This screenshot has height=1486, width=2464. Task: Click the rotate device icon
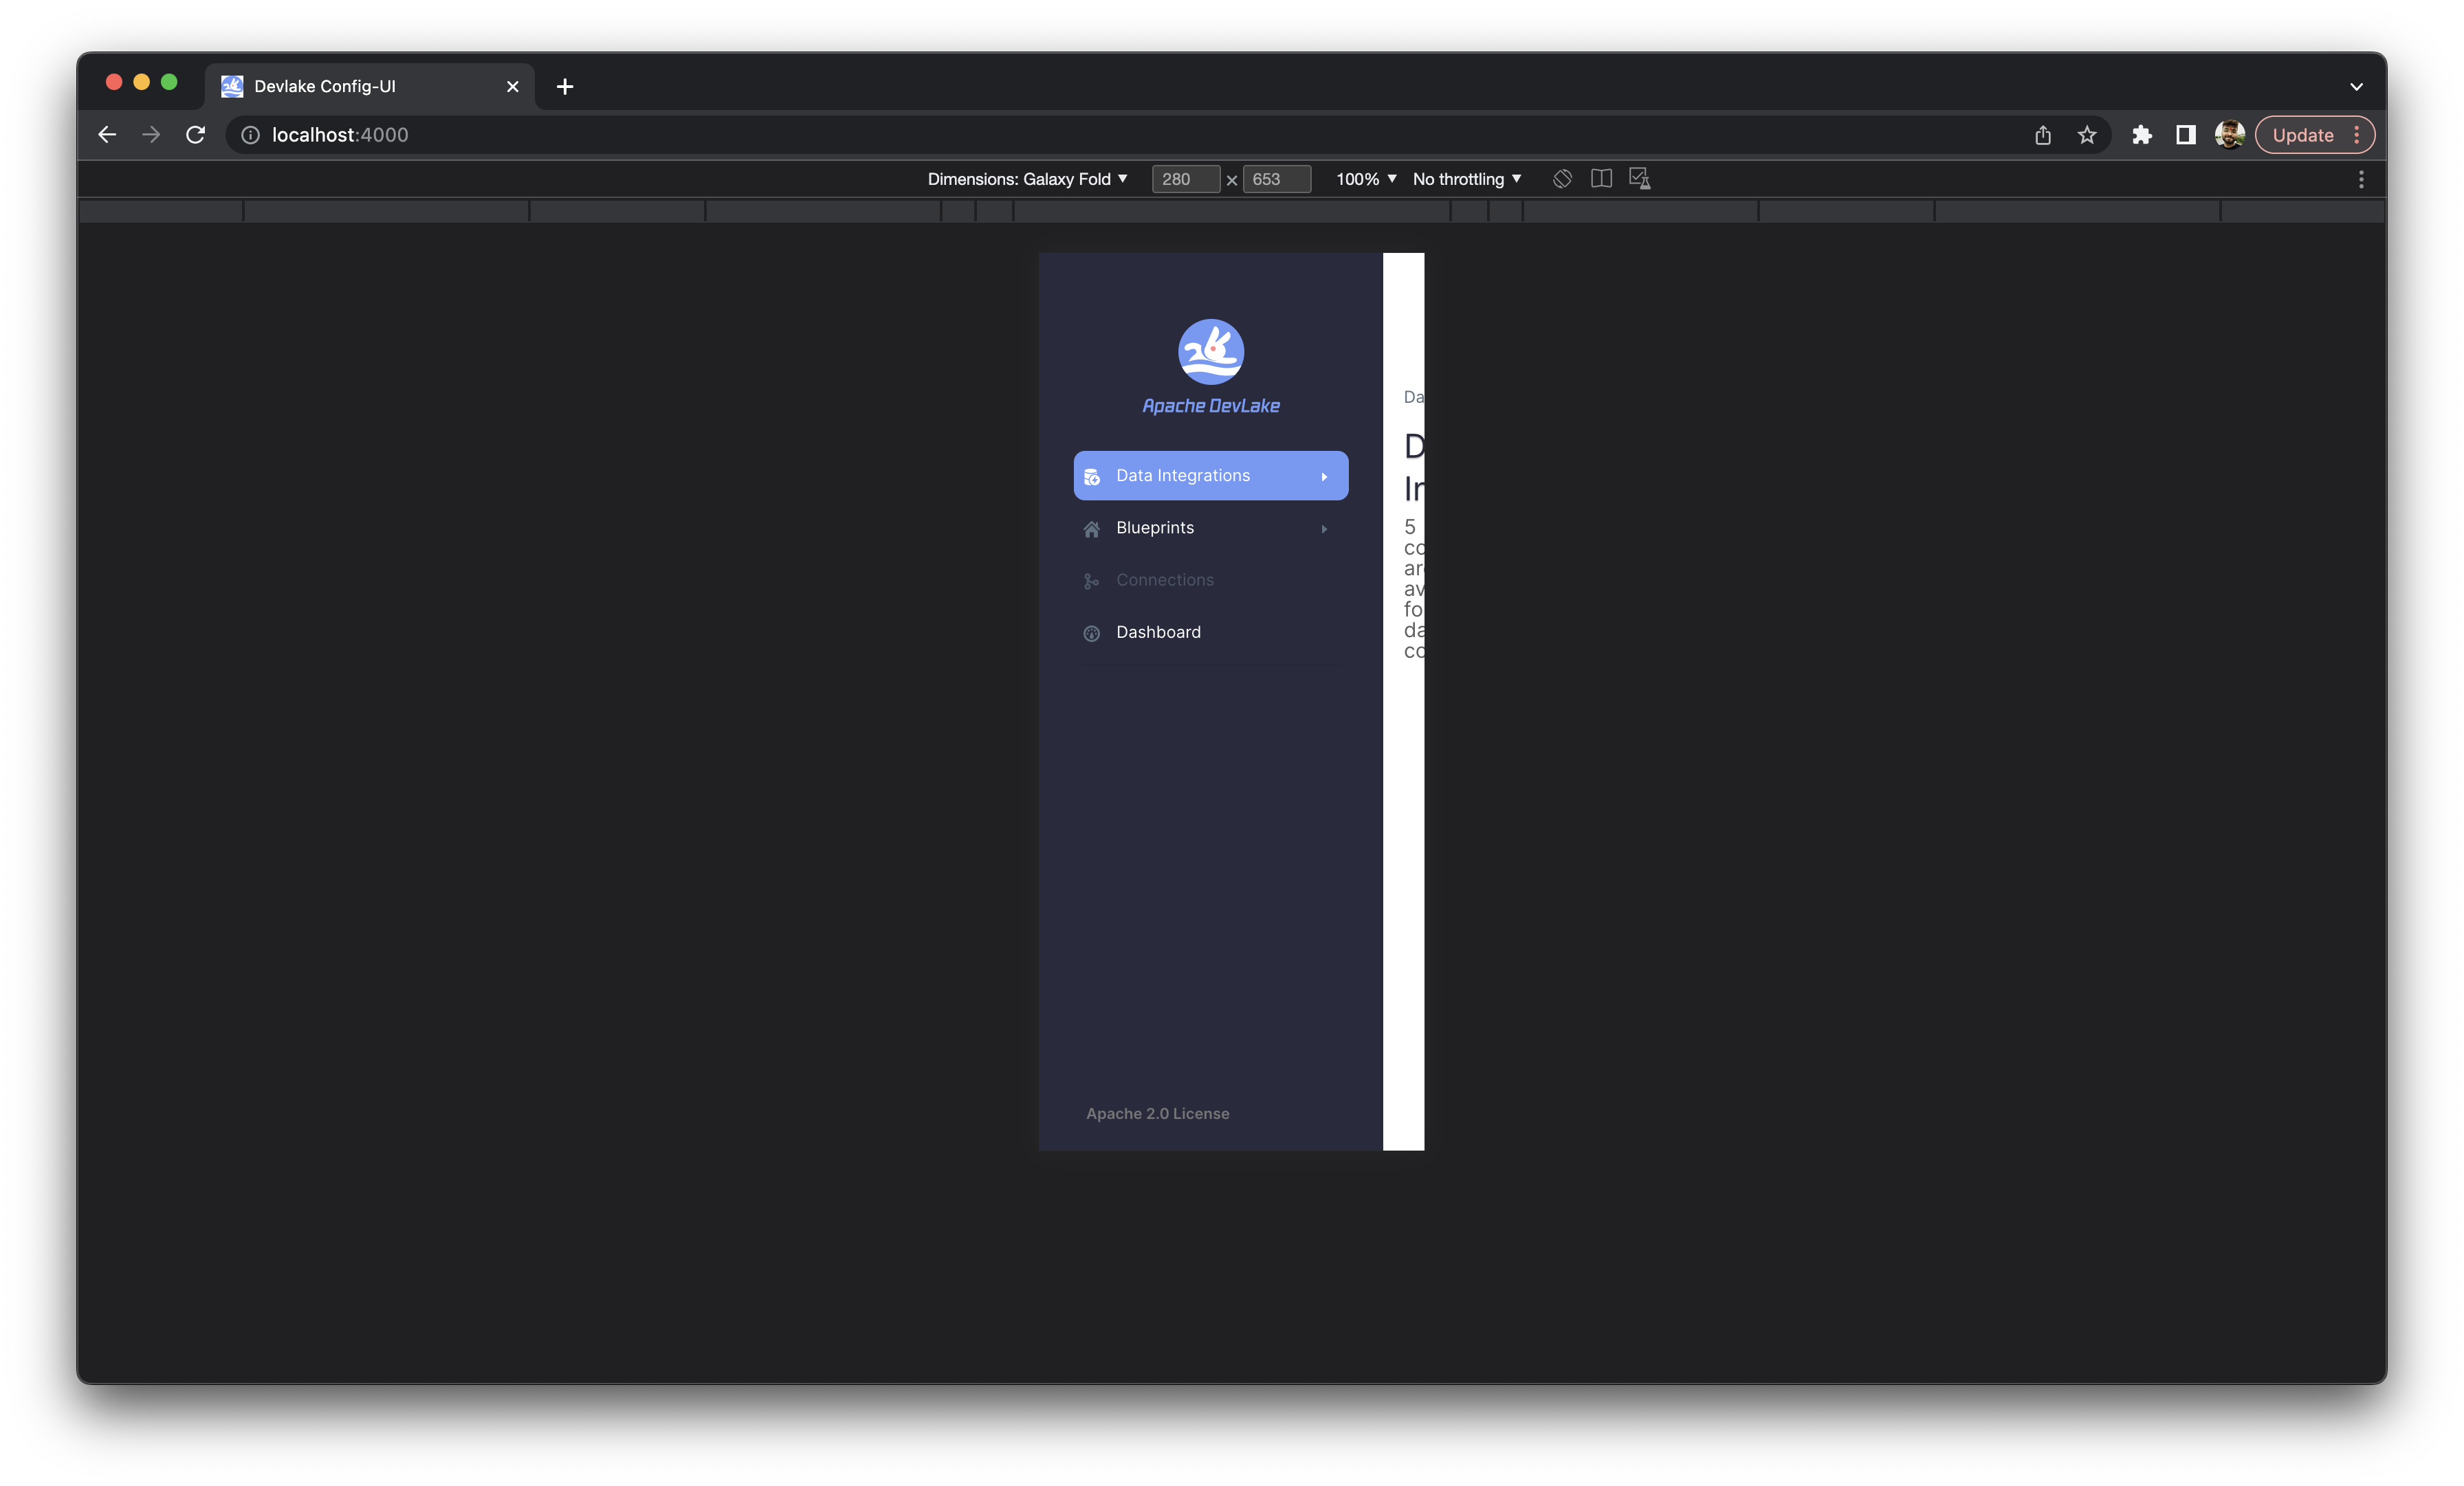click(1562, 179)
